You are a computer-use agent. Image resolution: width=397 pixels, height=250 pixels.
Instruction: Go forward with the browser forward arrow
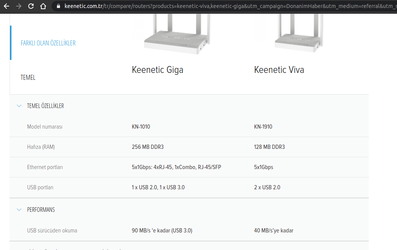click(x=19, y=6)
